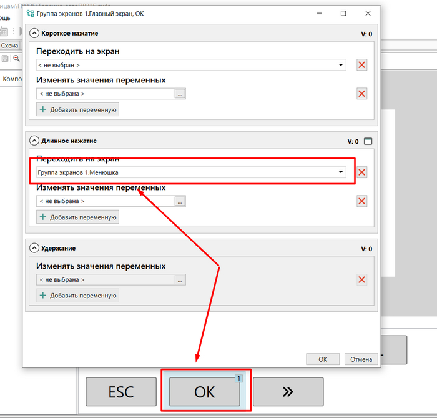Collapse the Удержание section
The width and height of the screenshot is (437, 418).
[34, 248]
